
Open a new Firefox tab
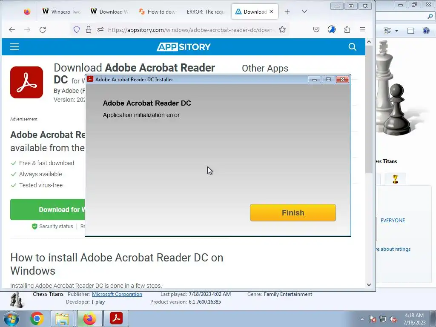pyautogui.click(x=287, y=11)
